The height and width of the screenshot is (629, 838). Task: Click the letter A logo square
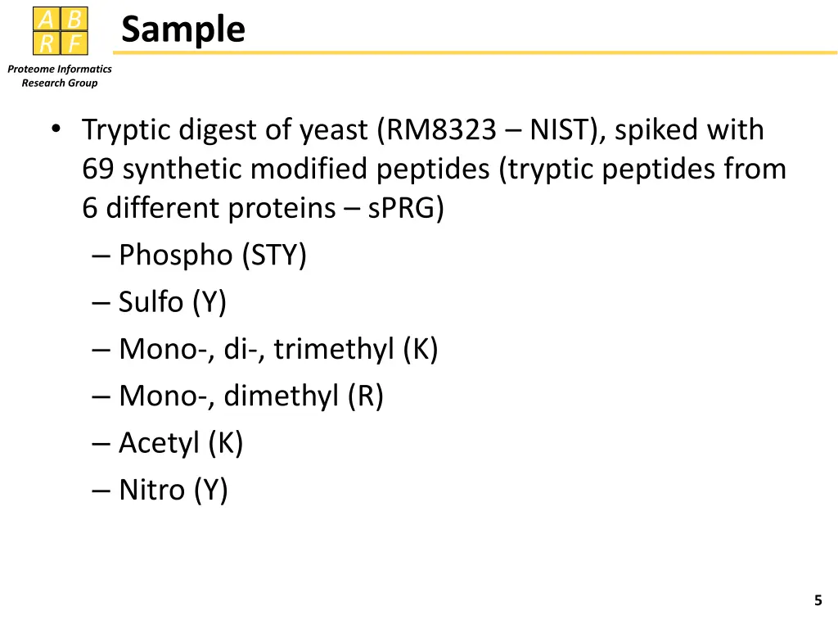46,19
